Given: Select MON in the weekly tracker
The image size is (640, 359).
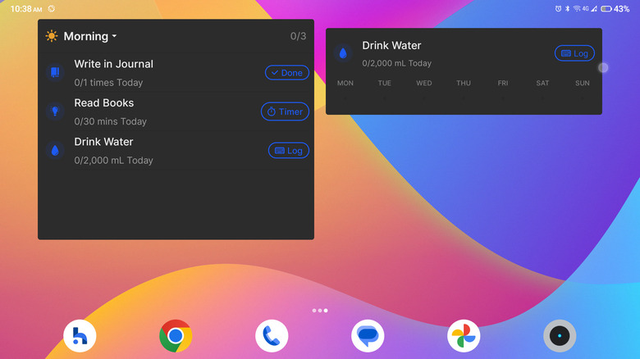Looking at the screenshot, I should [x=345, y=84].
